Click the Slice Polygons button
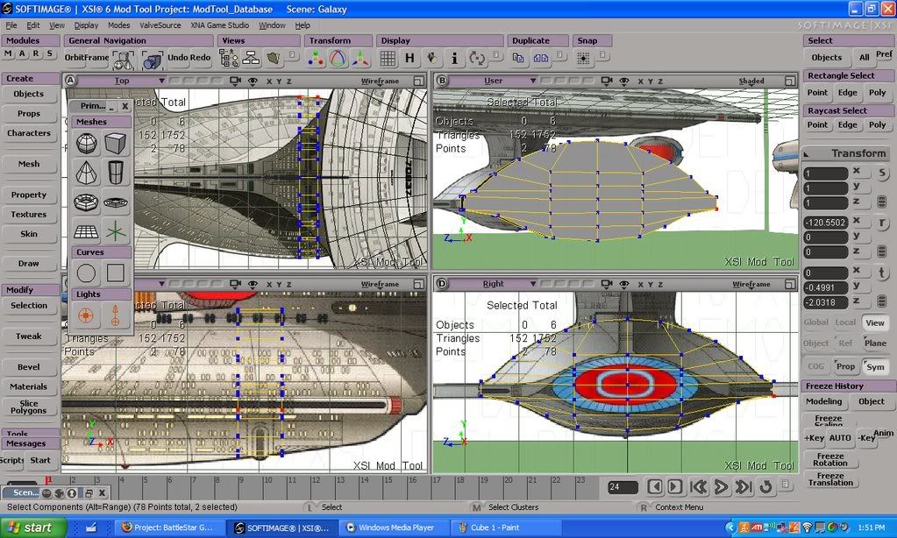The width and height of the screenshot is (897, 538). click(29, 407)
